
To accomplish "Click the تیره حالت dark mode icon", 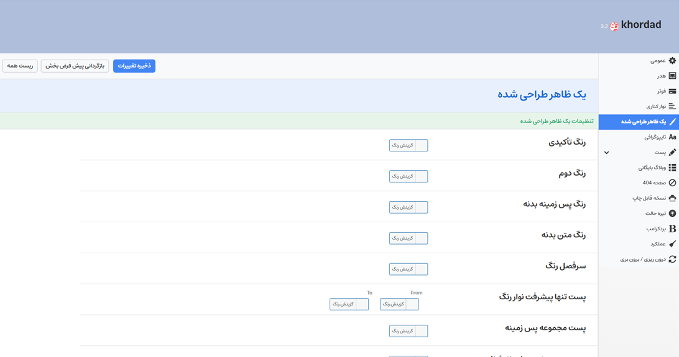I will click(x=672, y=213).
